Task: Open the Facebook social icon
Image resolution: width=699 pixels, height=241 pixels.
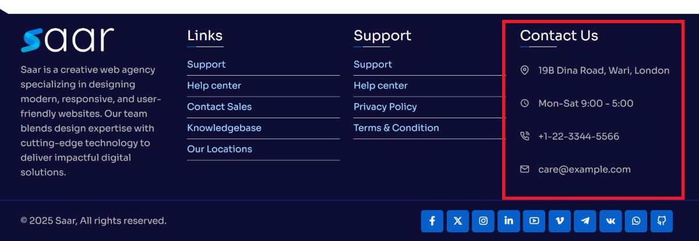Action: pos(432,221)
